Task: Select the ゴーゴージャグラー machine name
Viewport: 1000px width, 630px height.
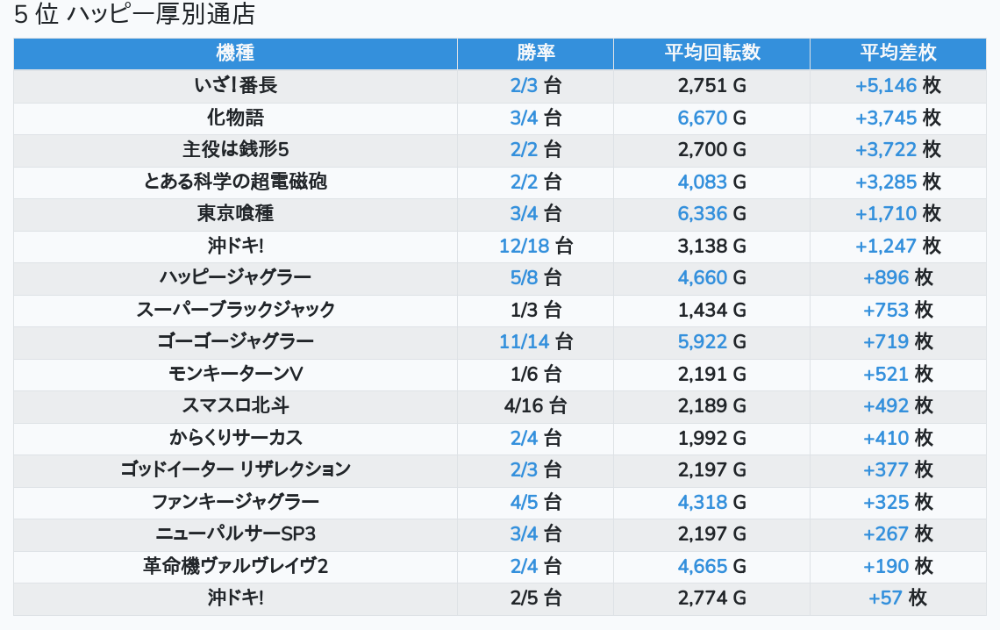Action: [x=235, y=341]
